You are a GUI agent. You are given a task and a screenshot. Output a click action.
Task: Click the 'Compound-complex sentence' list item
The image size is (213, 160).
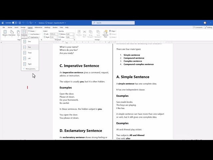(x=138, y=64)
